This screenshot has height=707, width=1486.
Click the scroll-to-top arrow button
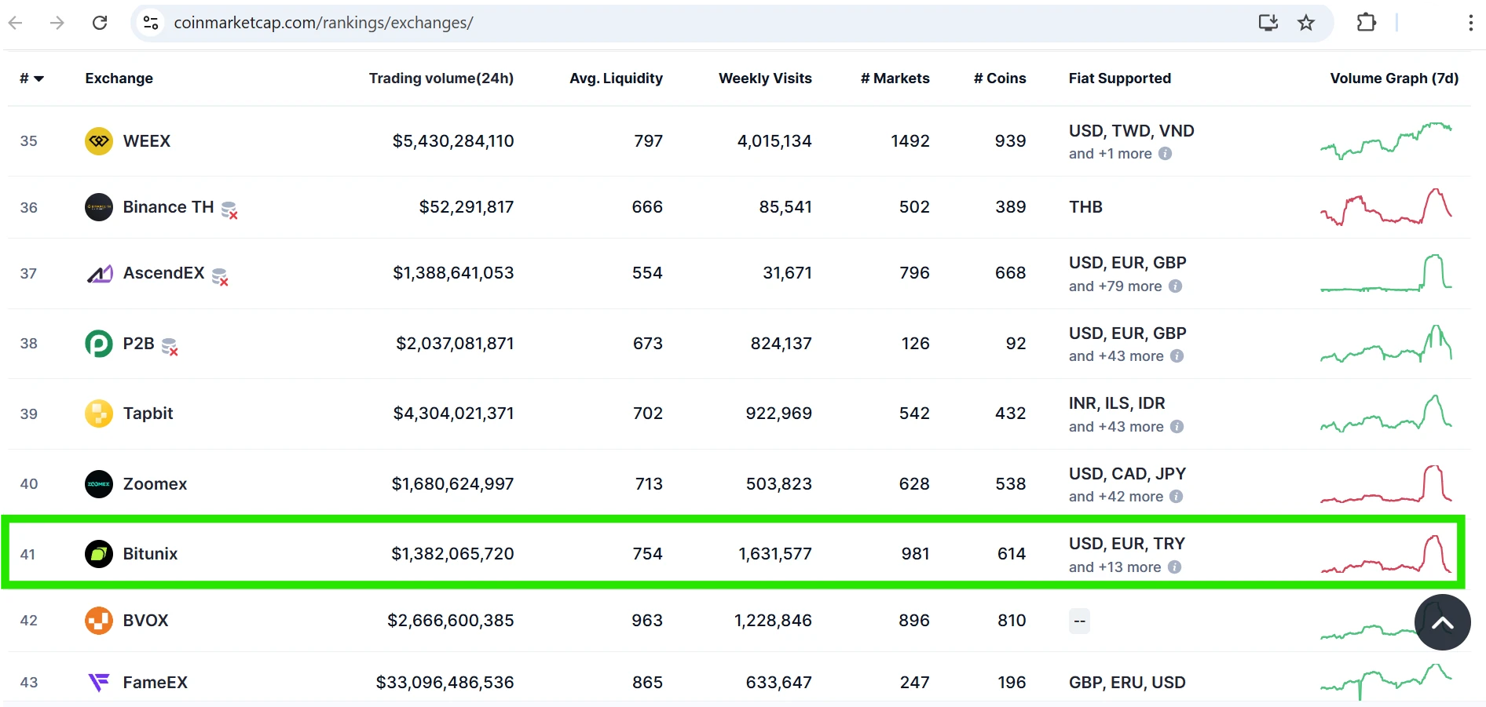pyautogui.click(x=1442, y=622)
